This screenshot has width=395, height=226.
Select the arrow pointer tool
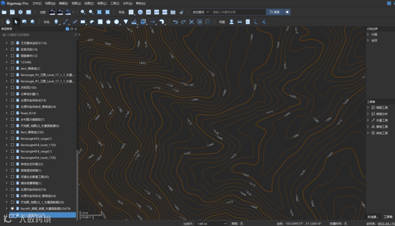click(16, 22)
